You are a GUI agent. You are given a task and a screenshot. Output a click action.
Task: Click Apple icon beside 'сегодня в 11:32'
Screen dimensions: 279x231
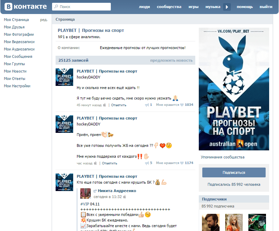(x=125, y=197)
